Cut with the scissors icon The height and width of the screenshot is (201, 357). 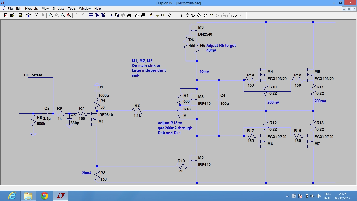click(111, 15)
